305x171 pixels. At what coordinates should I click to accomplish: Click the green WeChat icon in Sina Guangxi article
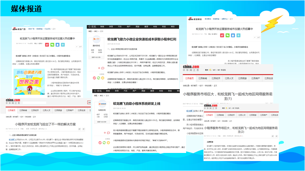pyautogui.click(x=53, y=45)
